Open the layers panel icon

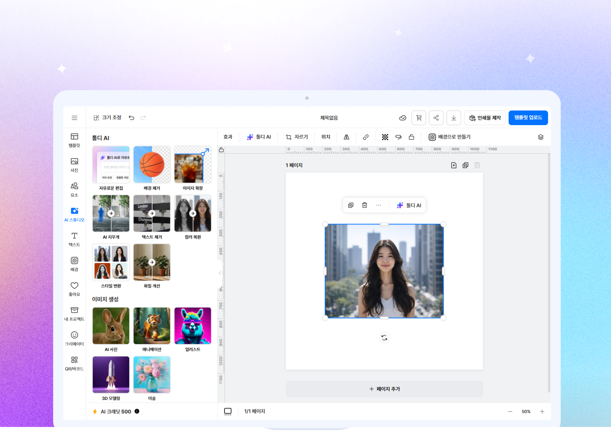click(x=541, y=137)
